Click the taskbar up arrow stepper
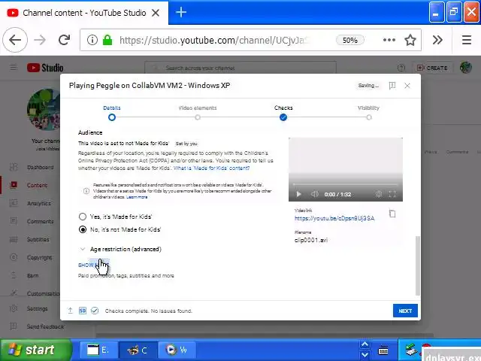The height and width of the screenshot is (361, 481). (x=365, y=344)
